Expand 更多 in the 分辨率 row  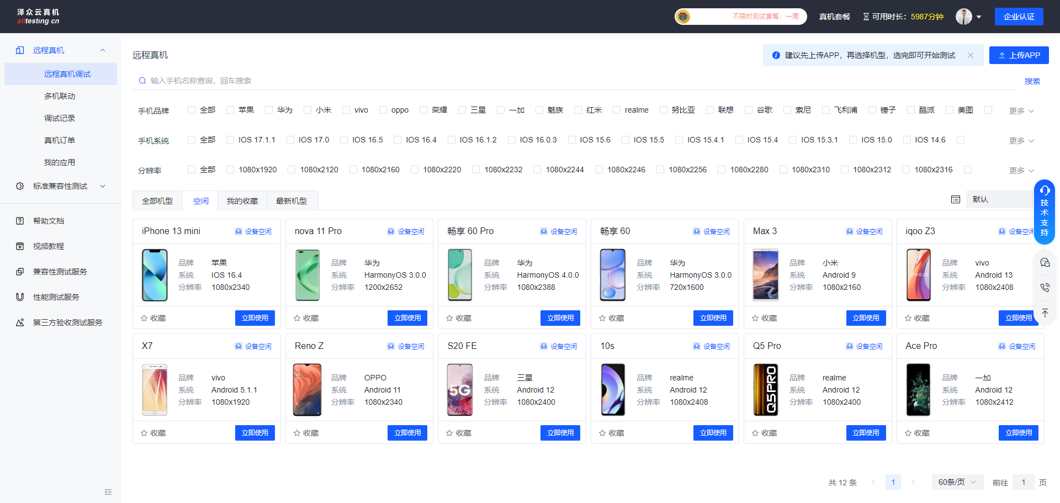1021,171
